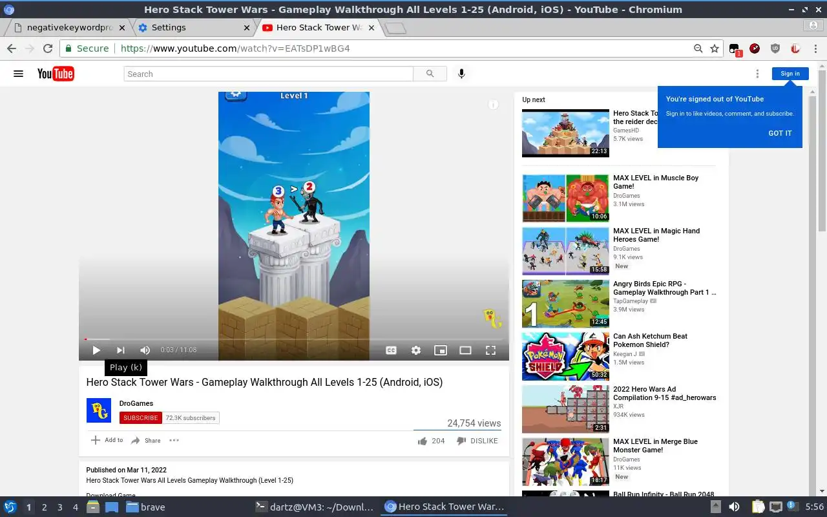Open Chromium three-dot menu
Image resolution: width=827 pixels, height=517 pixels.
(815, 48)
